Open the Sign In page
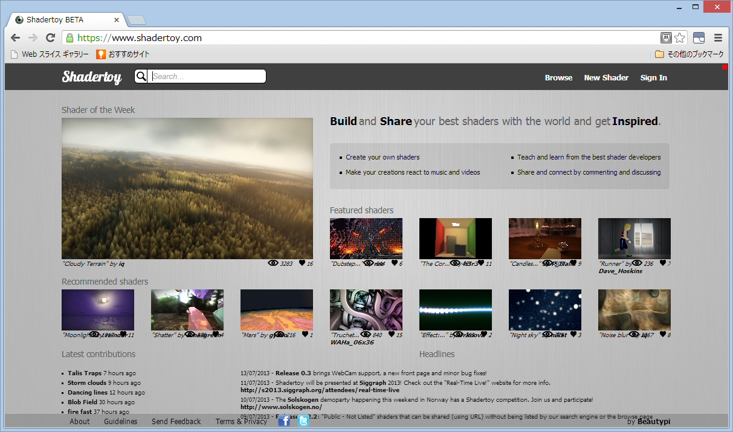The image size is (733, 432). point(654,77)
